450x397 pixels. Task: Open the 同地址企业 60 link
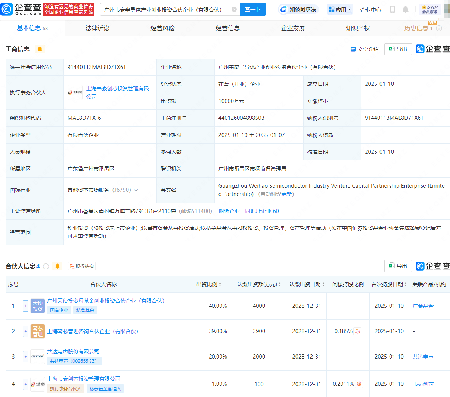point(262,211)
